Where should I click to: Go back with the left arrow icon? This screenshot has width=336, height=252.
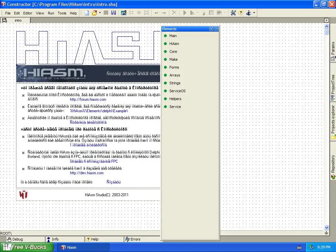point(157,13)
